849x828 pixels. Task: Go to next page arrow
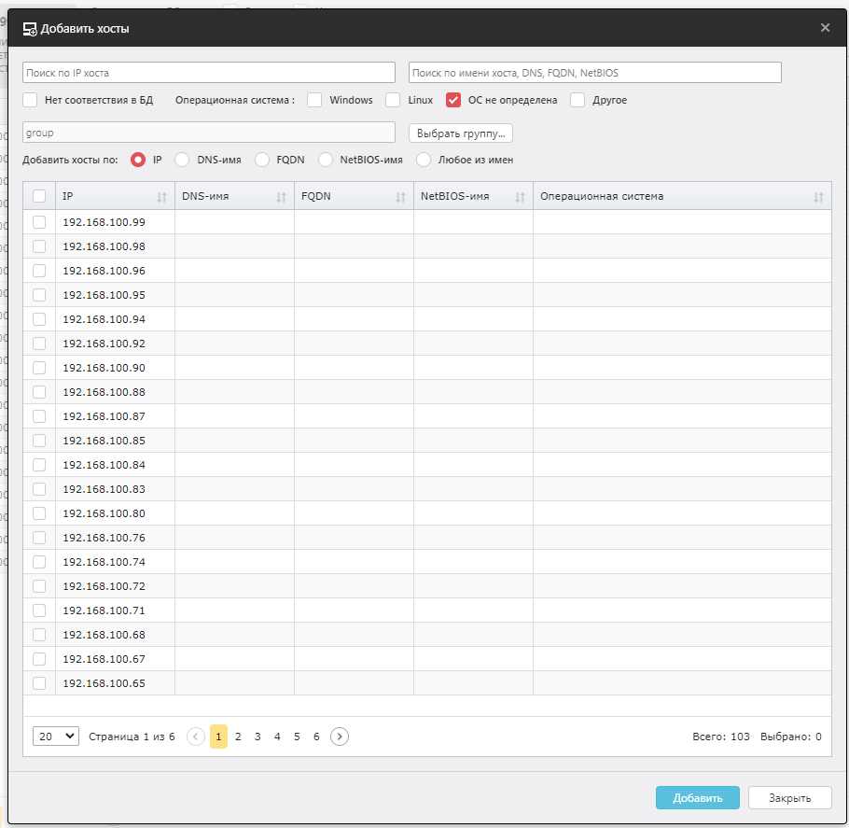click(340, 737)
